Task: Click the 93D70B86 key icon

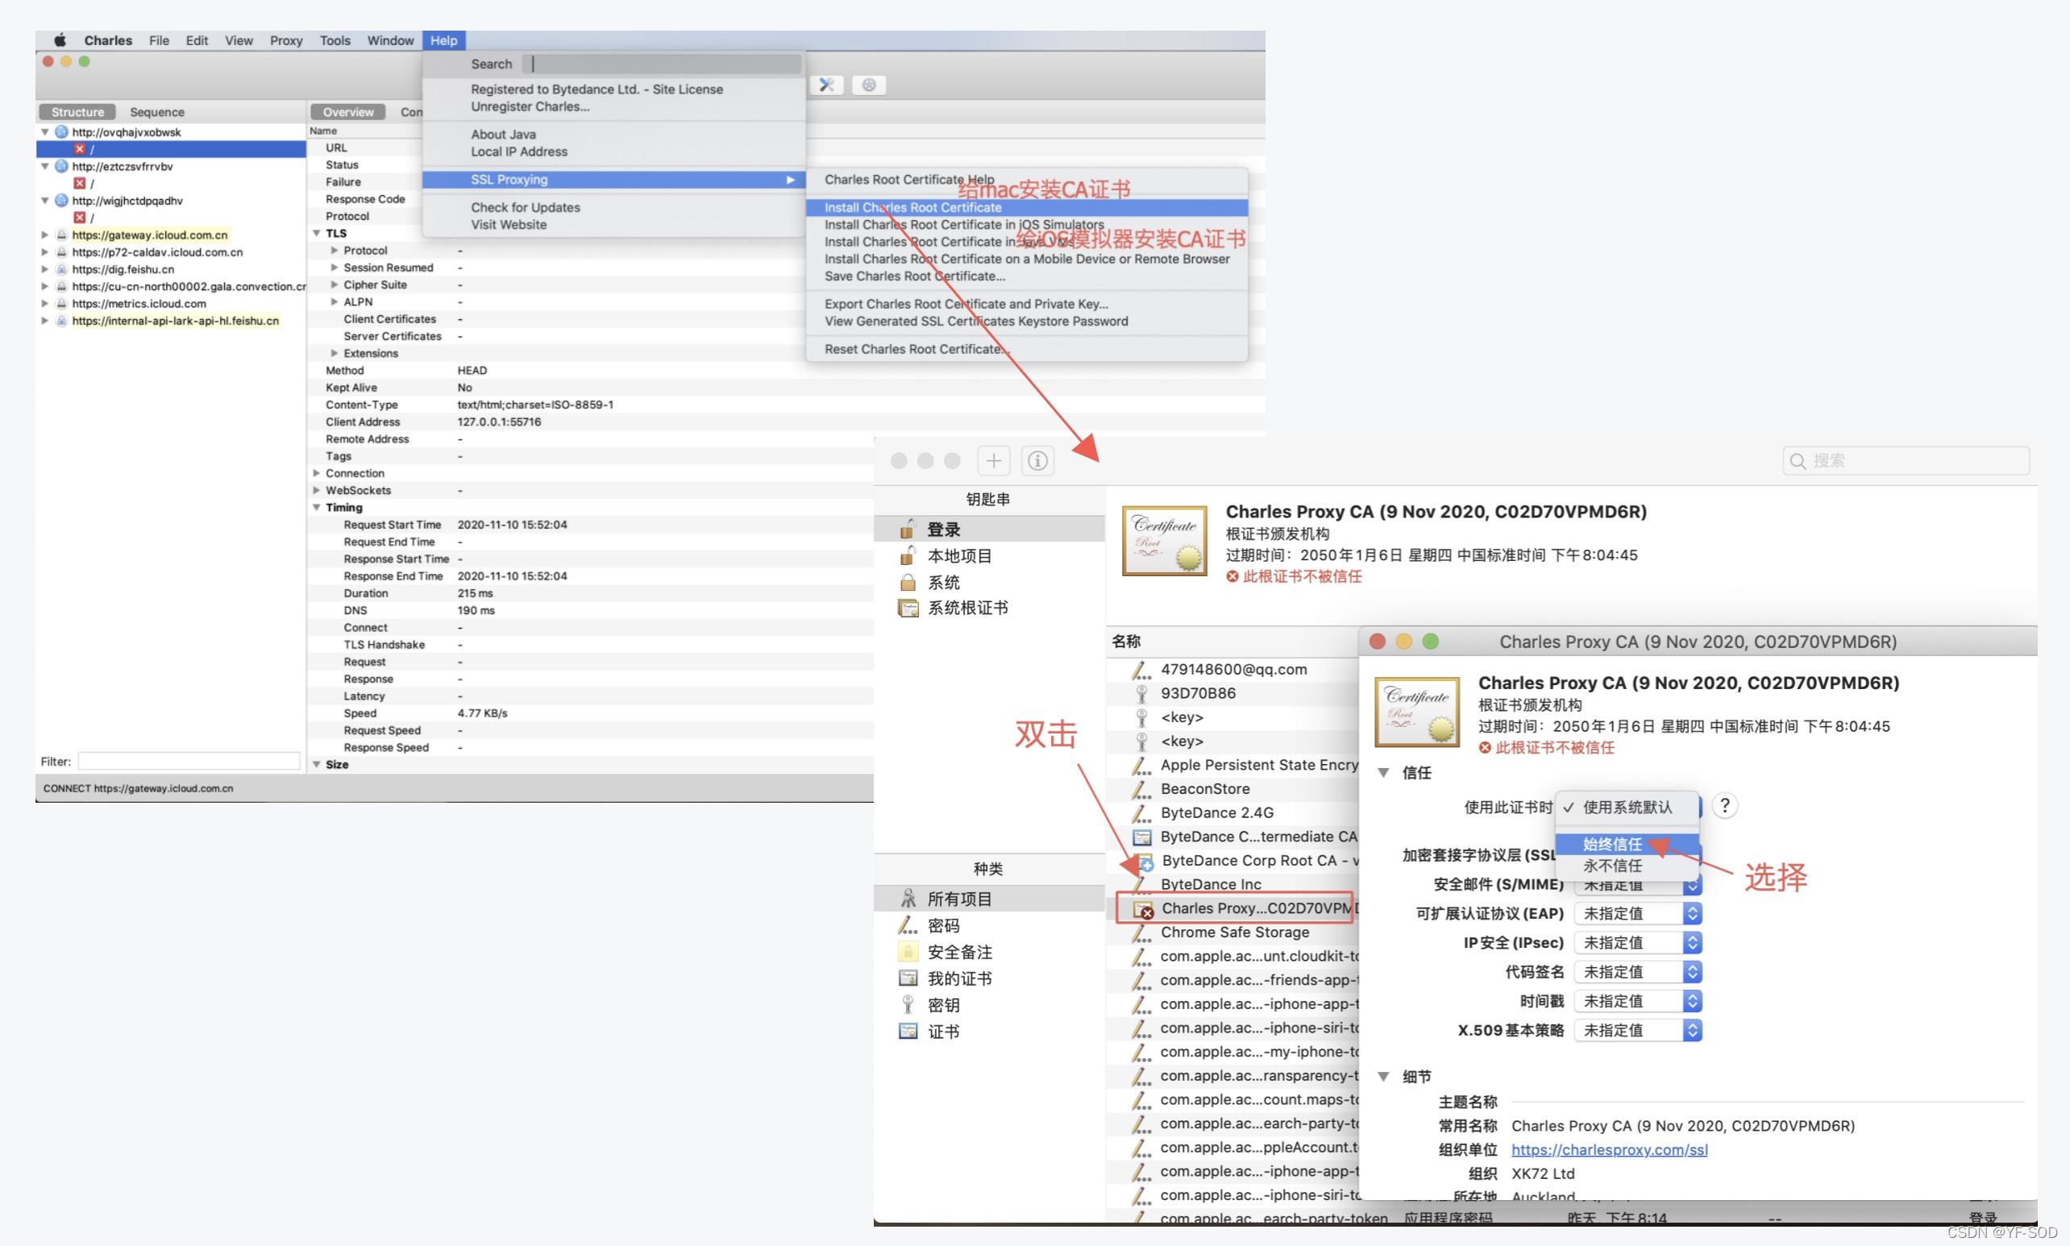Action: coord(1141,694)
